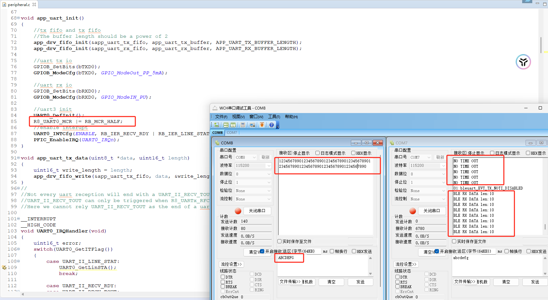The image size is (548, 300).
Task: Click the new serial port window toolbar icon
Action: (217, 125)
